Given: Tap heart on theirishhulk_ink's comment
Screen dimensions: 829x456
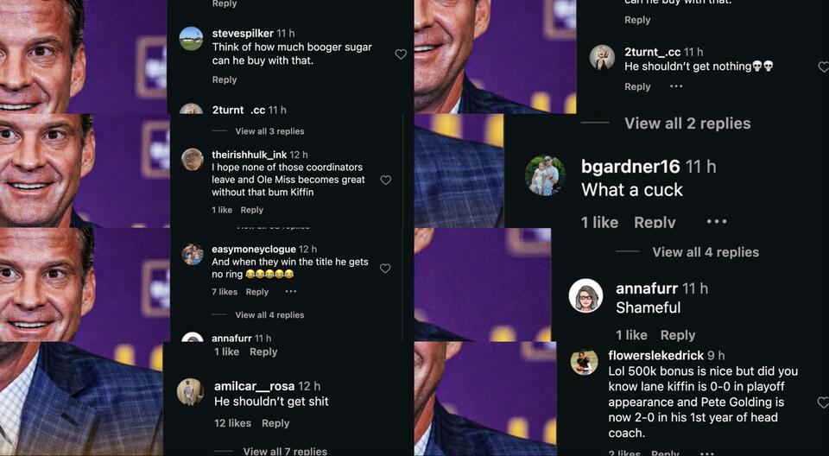Looking at the screenshot, I should [x=386, y=180].
